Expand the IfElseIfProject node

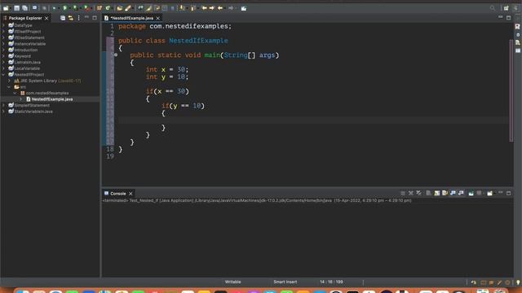(x=3, y=32)
